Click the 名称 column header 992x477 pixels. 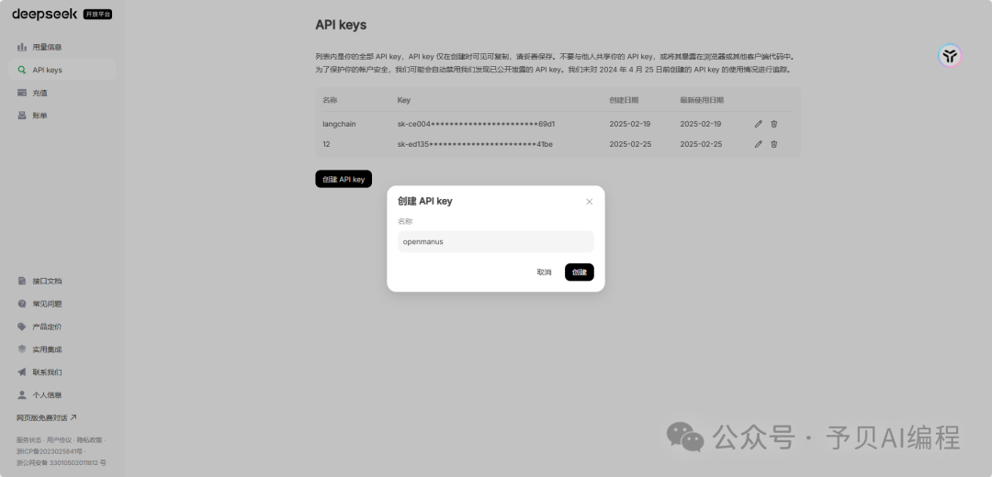coord(330,100)
